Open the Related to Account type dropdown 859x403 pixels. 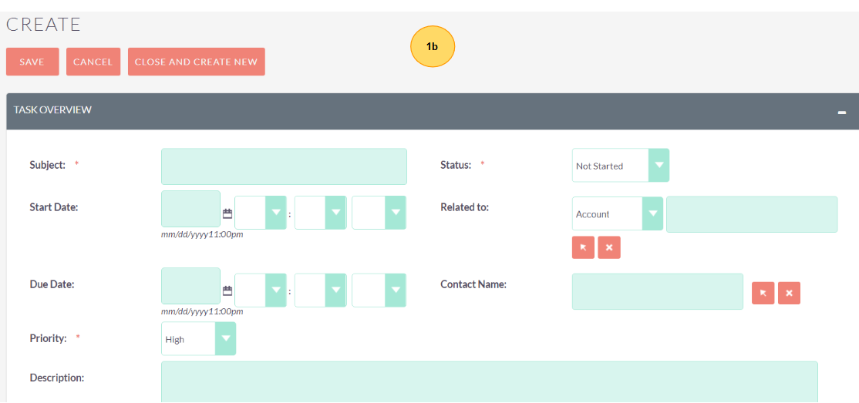click(617, 213)
